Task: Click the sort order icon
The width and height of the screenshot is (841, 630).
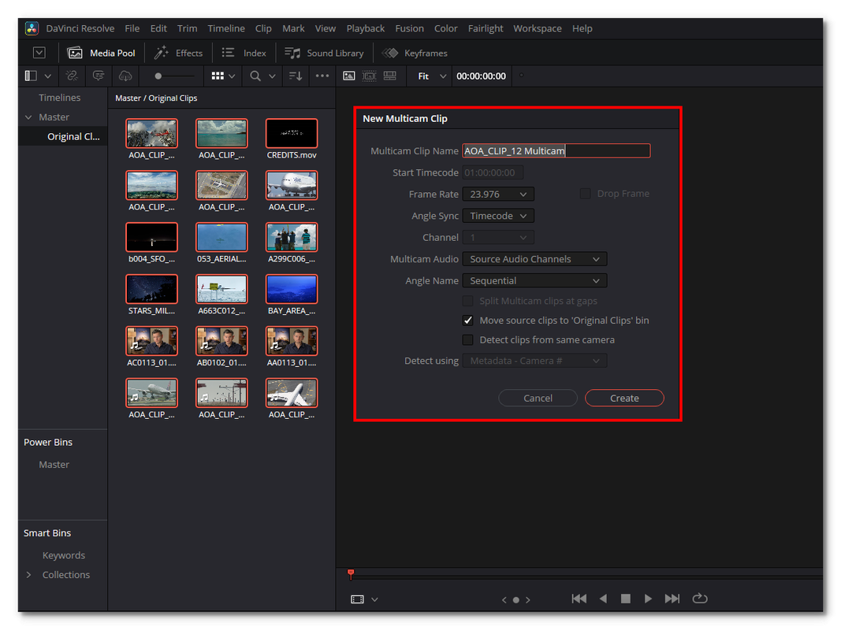Action: (x=296, y=76)
